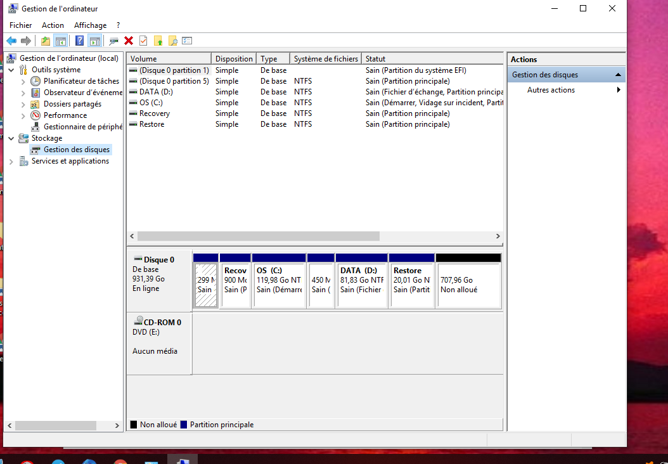
Task: Select the 450 Mo partition block
Action: 321,285
